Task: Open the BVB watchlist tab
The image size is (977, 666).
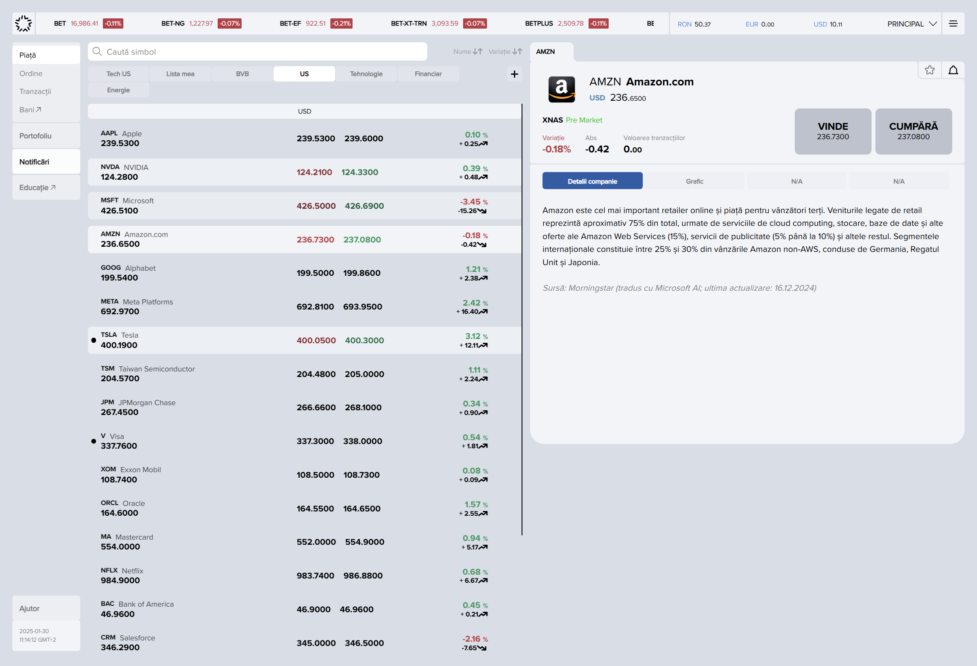Action: (242, 74)
